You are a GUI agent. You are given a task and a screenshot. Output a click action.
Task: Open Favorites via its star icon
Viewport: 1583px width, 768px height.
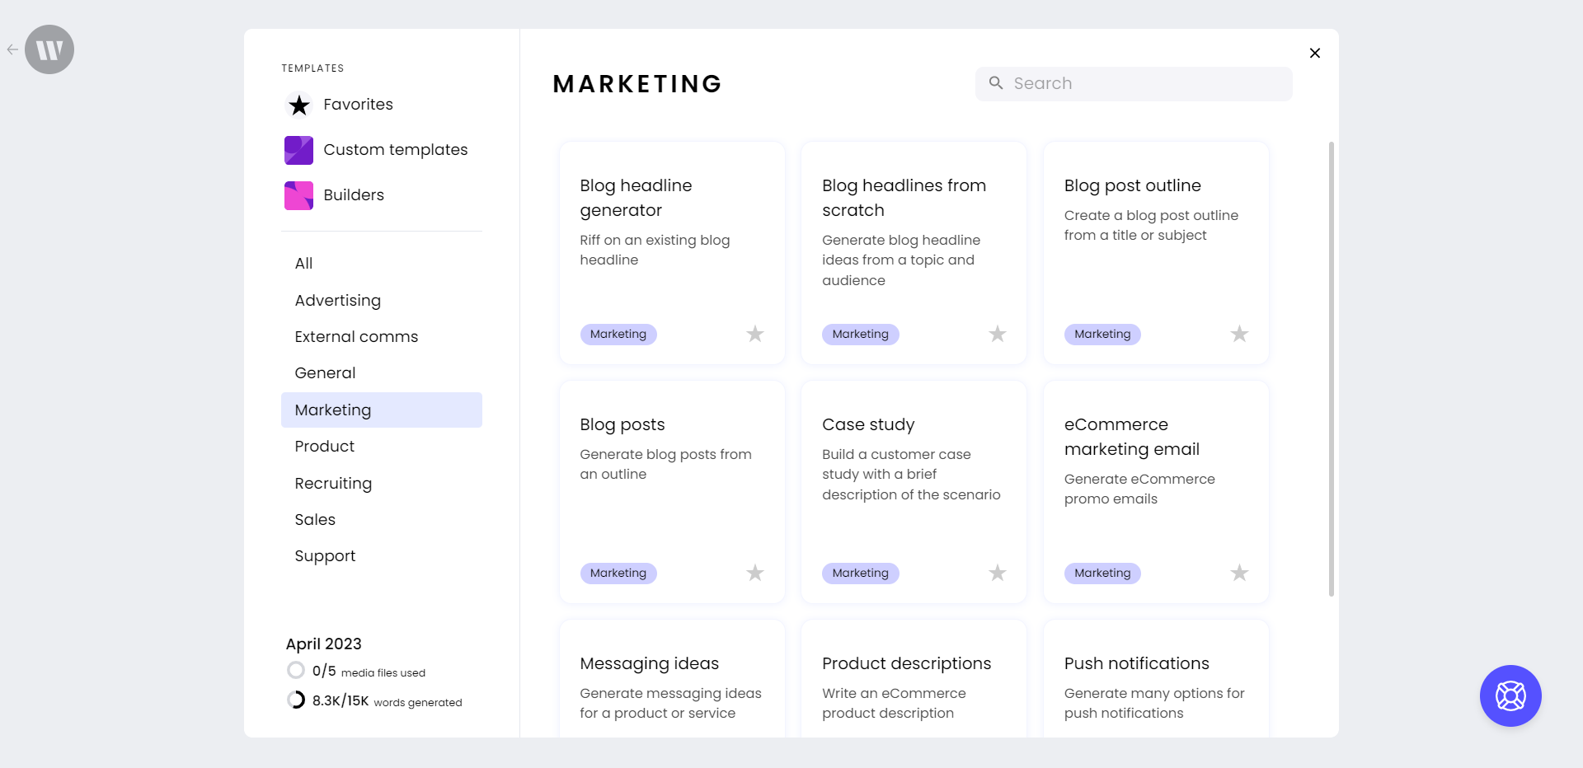click(x=298, y=105)
